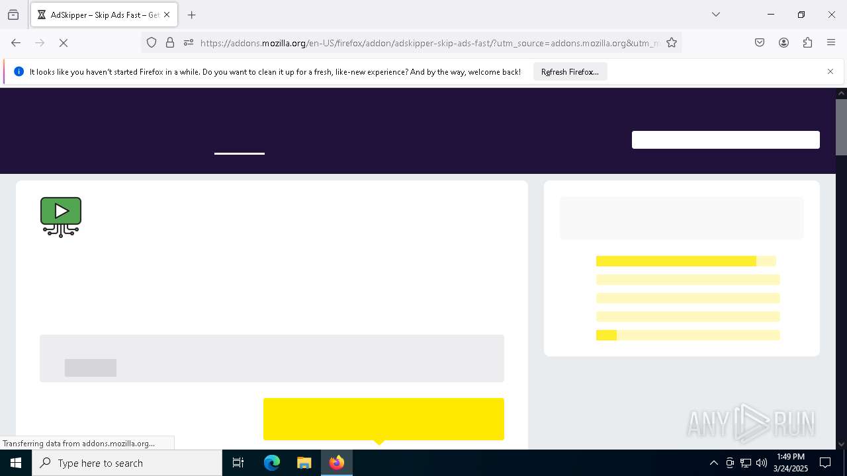Click the addons.mozilla.org URL in address bar

click(x=429, y=43)
